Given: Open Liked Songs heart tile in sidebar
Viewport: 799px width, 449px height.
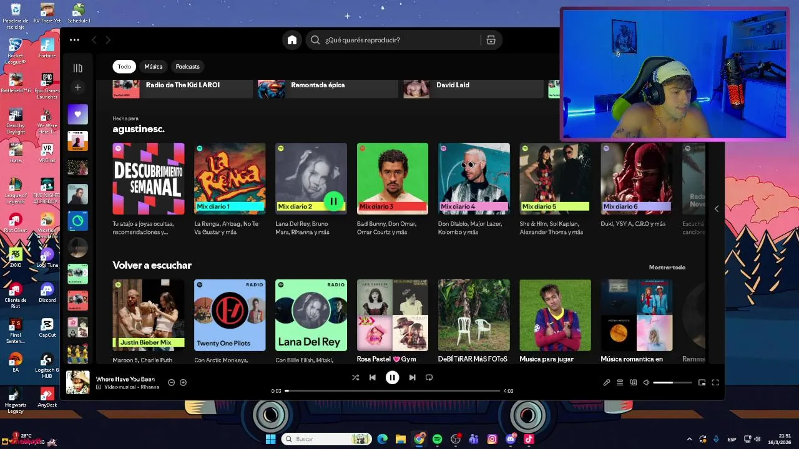Looking at the screenshot, I should pos(77,114).
